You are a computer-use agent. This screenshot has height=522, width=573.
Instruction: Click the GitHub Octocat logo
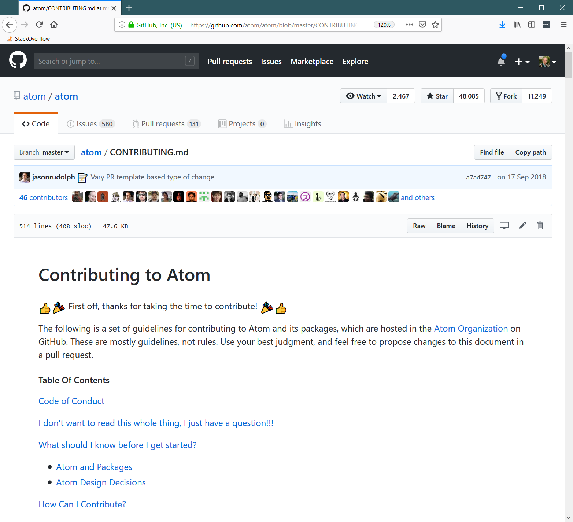coord(18,60)
